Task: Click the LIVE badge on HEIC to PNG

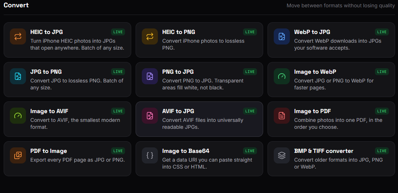Action: coord(250,32)
